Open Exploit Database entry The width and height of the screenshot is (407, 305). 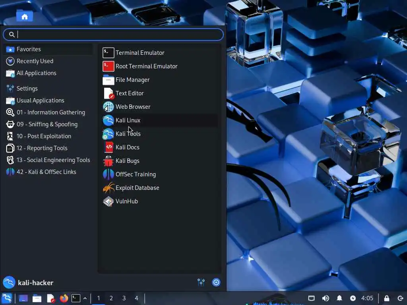coord(160,187)
